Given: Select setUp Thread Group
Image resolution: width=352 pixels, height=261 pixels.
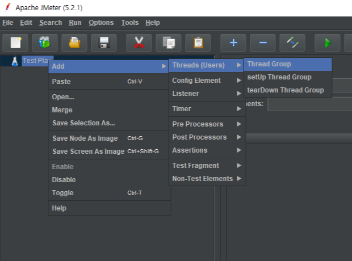Looking at the screenshot, I should pyautogui.click(x=288, y=77).
